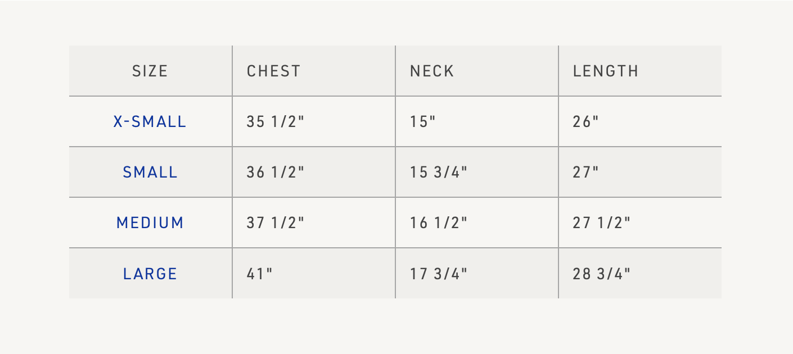Click the Small length value 27"
This screenshot has width=793, height=354.
[586, 173]
